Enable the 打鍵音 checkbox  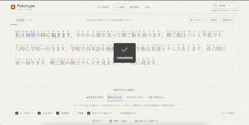74,113
